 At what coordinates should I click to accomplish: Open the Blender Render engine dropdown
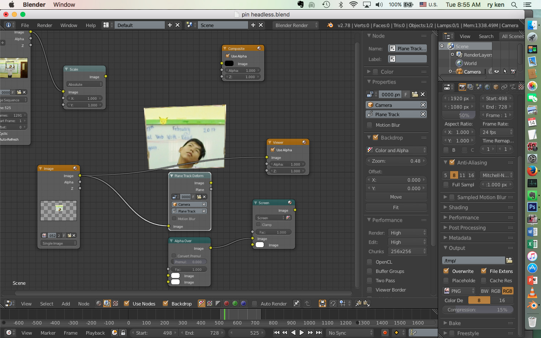click(296, 25)
